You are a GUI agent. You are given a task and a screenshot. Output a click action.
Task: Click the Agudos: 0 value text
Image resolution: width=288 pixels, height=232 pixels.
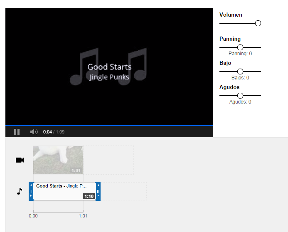click(240, 102)
